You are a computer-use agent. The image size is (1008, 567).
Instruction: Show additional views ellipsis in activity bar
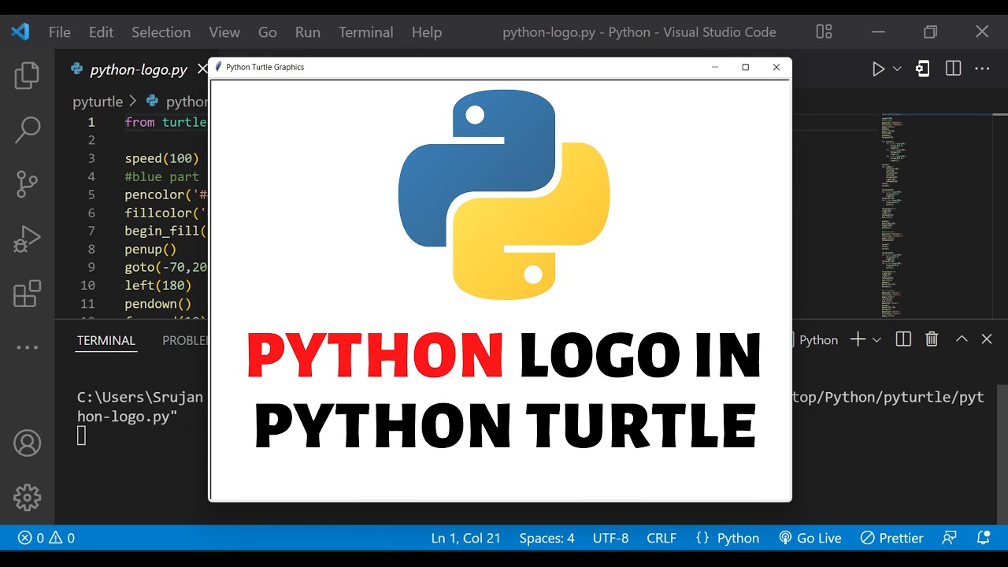coord(27,347)
